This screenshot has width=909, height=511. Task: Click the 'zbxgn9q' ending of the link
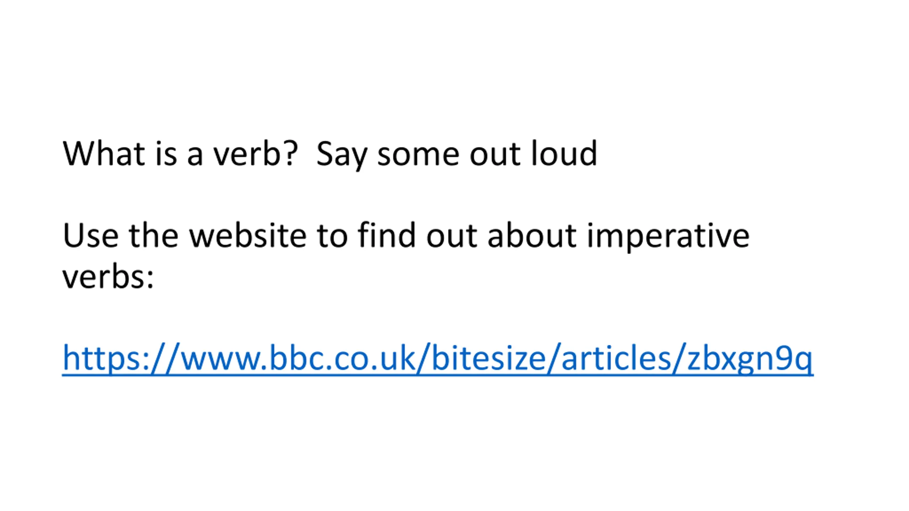point(750,359)
